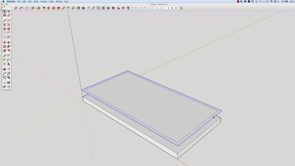Select the Section Plane tool
Image resolution: width=295 pixels, height=166 pixels.
(x=9, y=87)
